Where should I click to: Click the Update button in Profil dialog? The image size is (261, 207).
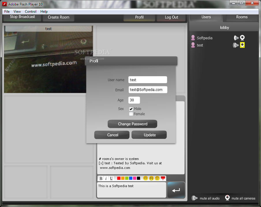(x=149, y=135)
